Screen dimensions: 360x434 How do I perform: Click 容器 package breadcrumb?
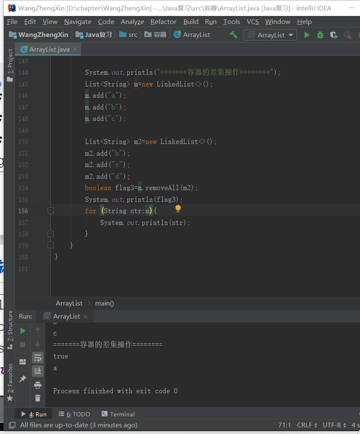tap(155, 35)
